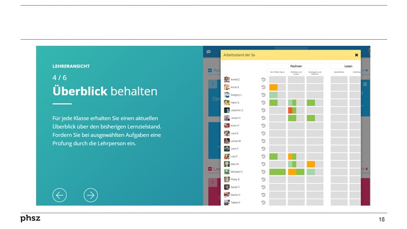
Task: Click the slide page number 18
Action: [x=381, y=219]
